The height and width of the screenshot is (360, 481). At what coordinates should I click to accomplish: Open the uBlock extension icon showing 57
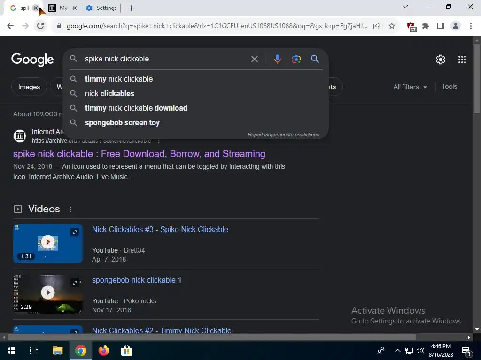tap(411, 27)
